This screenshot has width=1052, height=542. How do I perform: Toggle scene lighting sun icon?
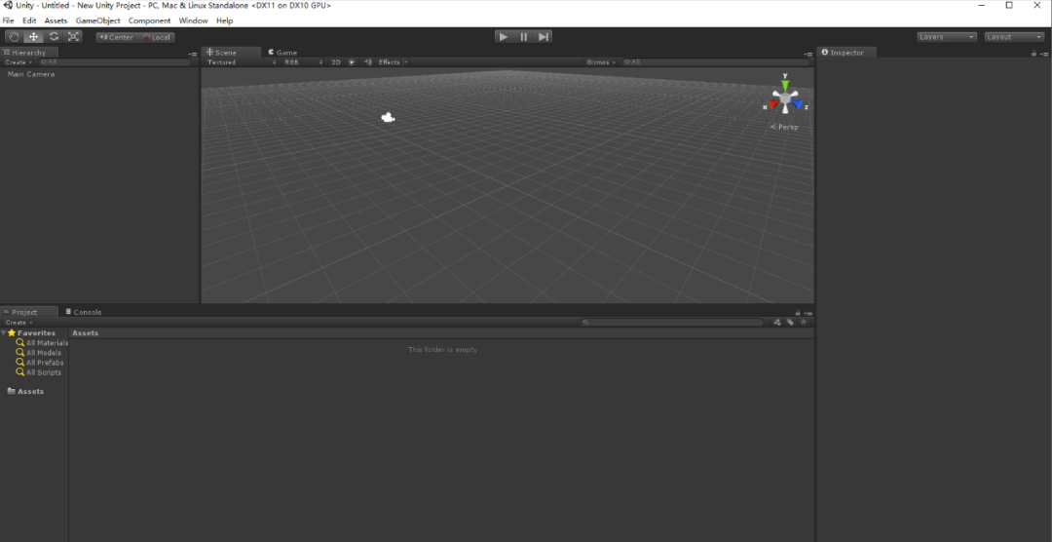coord(352,62)
